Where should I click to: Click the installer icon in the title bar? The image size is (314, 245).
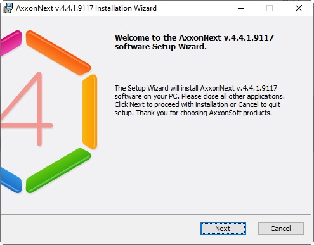(8, 8)
